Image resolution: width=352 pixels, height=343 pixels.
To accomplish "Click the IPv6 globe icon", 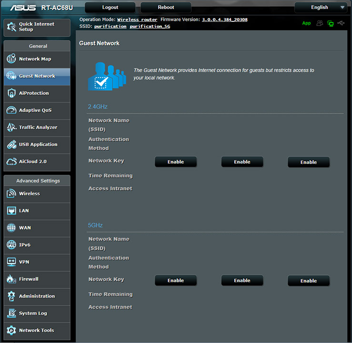I will point(11,245).
